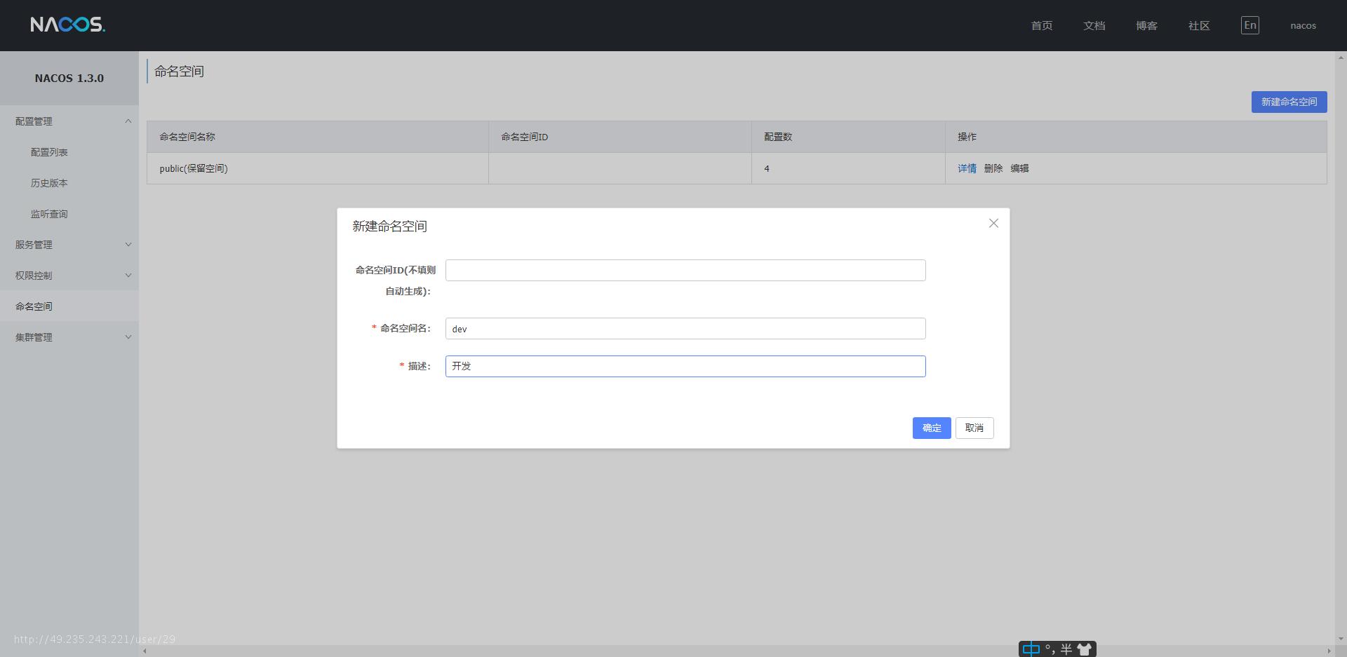Open the IME skin shirt icon

1085,649
